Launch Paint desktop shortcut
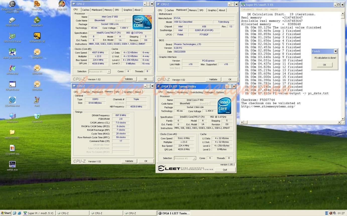Viewport: 347px width, 216px height. point(37,102)
